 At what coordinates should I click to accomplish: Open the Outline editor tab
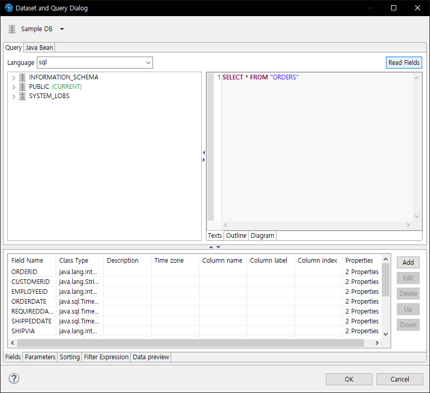click(x=236, y=236)
